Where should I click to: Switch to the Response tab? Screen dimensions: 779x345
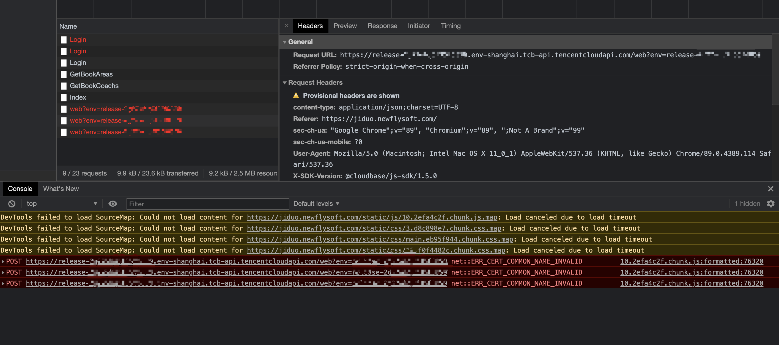pos(382,26)
